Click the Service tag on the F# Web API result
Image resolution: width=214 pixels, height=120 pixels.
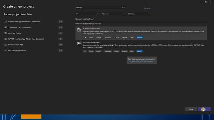pos(124,51)
